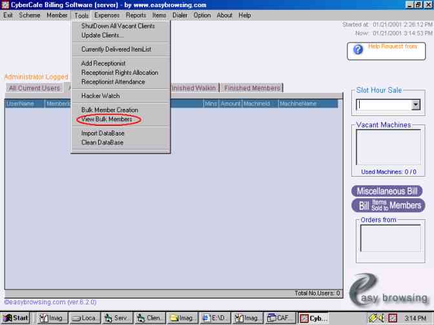Open the Loca taskbar window

(85, 318)
